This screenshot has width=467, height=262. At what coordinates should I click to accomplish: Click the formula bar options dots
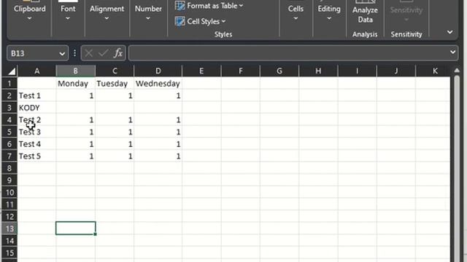74,53
